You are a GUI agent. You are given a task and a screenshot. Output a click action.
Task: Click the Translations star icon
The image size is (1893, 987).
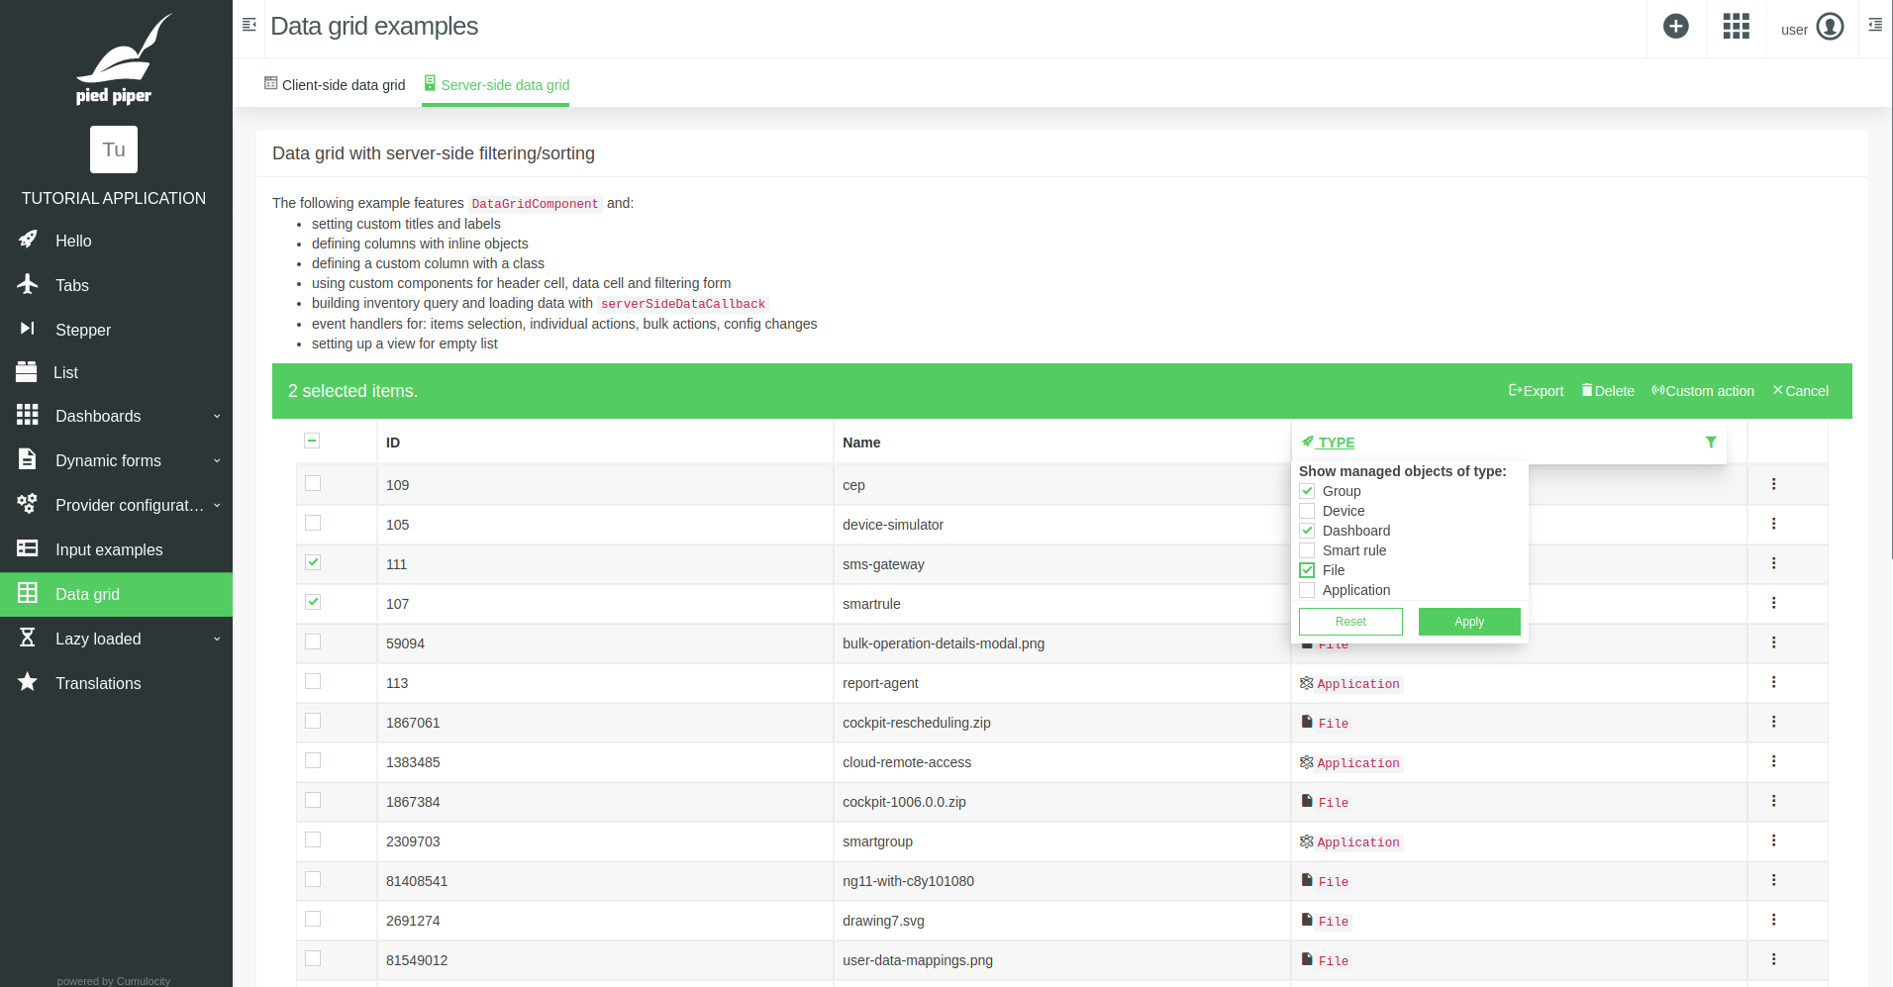coord(28,682)
